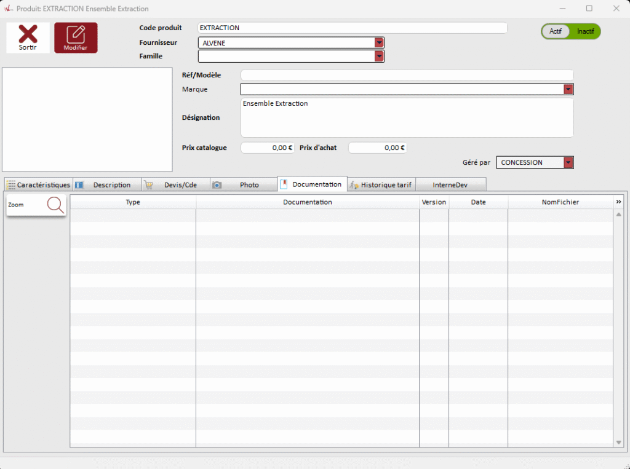Click the Réf/Modèle input field

[x=406, y=75]
